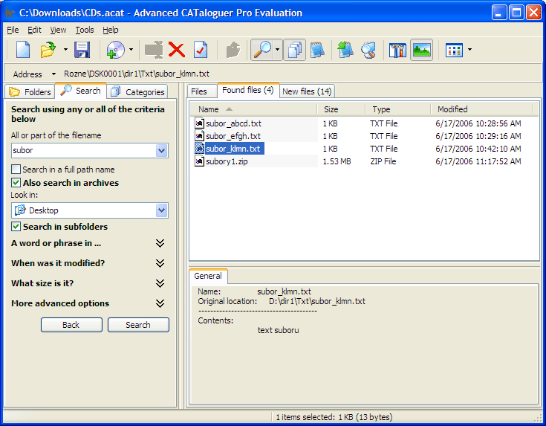
Task: Open the Address bar dropdown arrow
Action: [53, 74]
